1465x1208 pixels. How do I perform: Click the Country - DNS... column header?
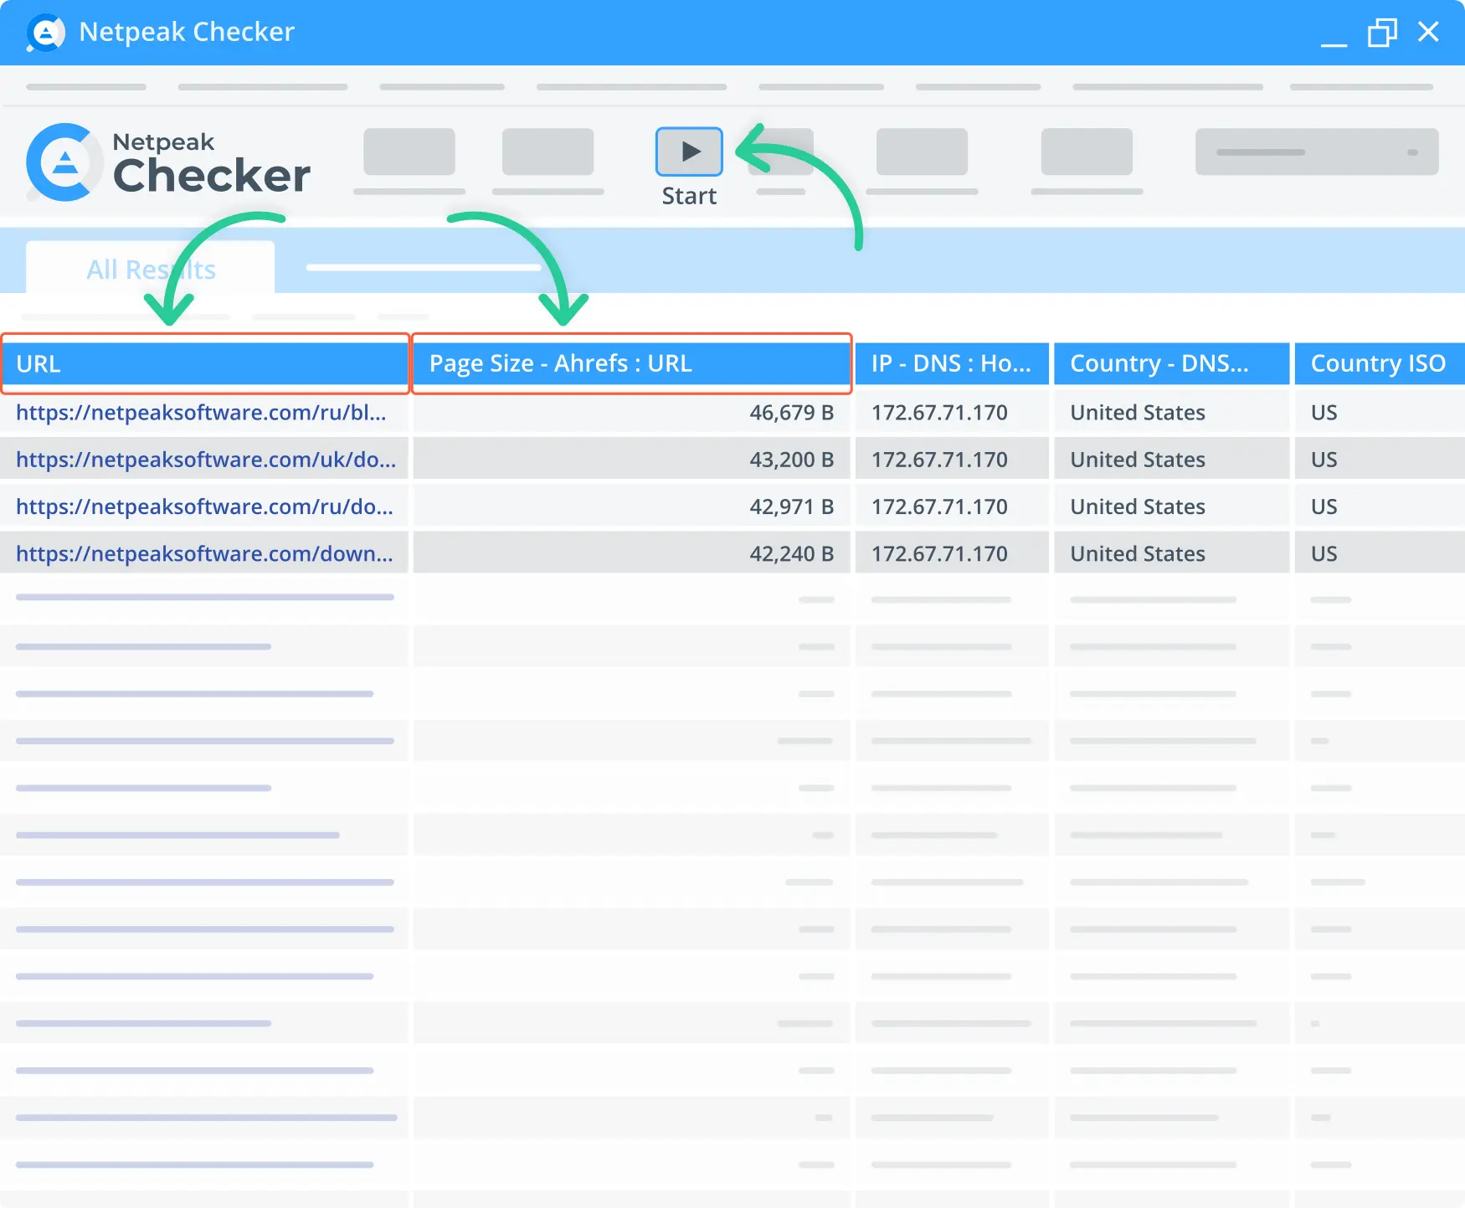click(1171, 363)
